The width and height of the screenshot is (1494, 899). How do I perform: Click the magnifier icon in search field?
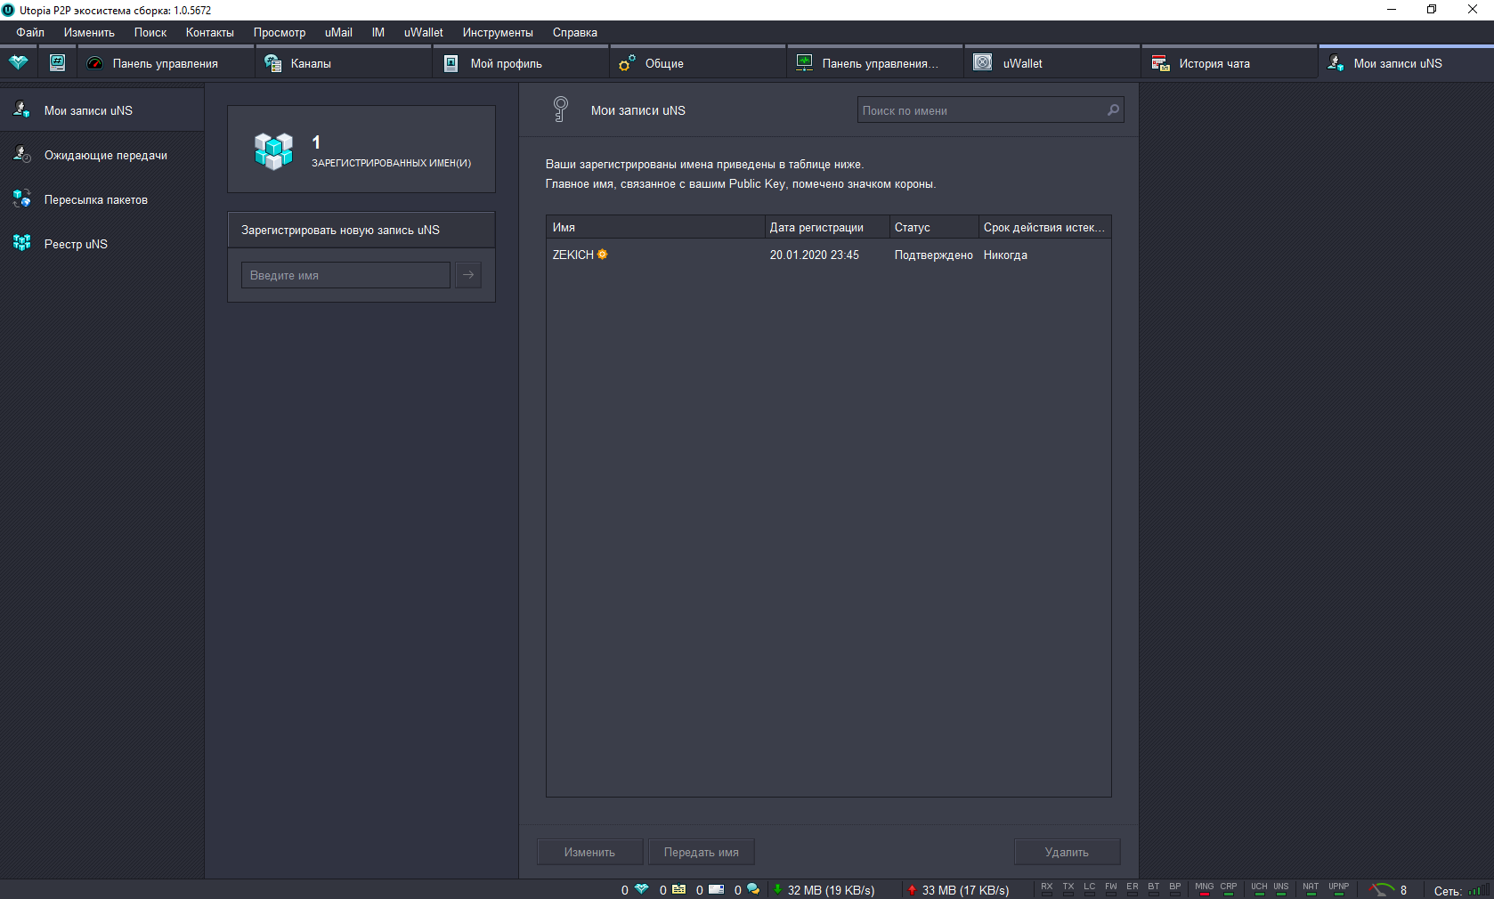point(1113,110)
